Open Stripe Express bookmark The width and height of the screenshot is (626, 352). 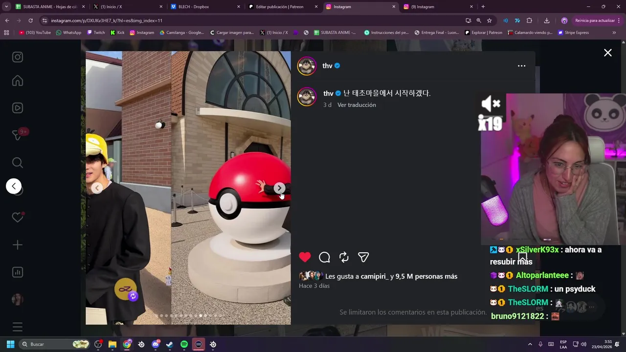click(573, 33)
